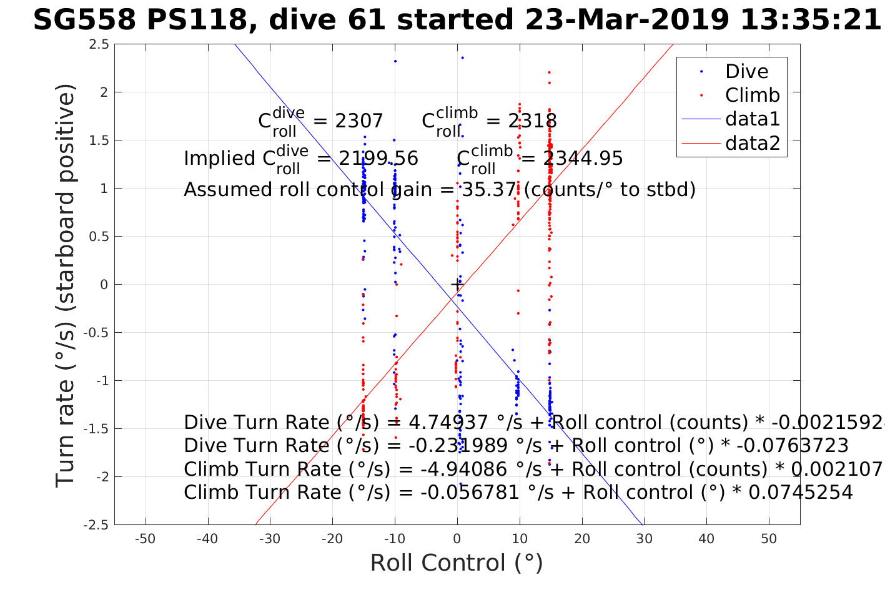885x590 pixels.
Task: Click the black plus marker at the origin
Action: (x=457, y=285)
